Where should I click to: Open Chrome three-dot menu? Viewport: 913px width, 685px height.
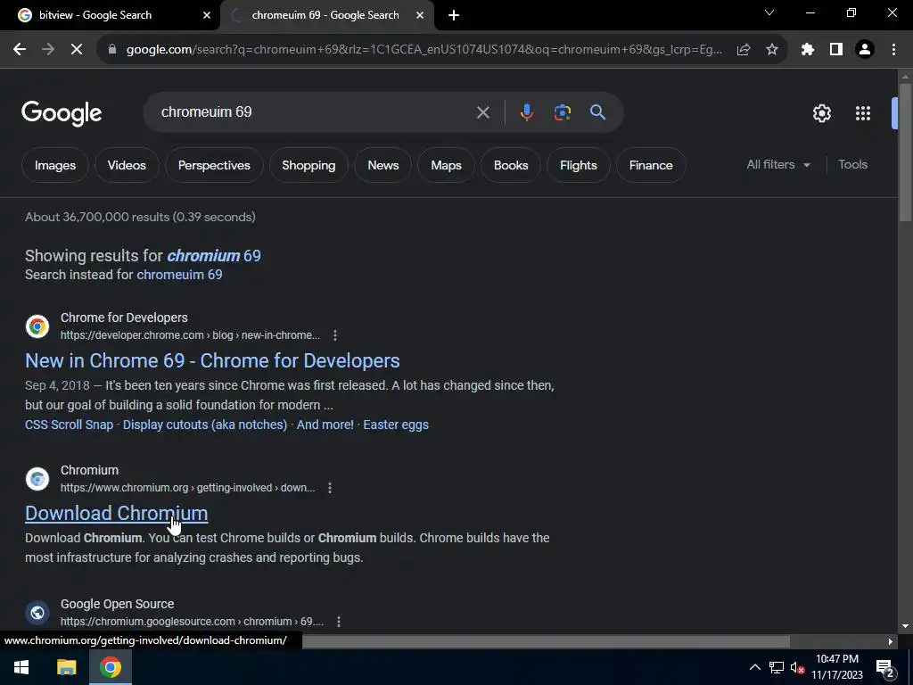893,50
